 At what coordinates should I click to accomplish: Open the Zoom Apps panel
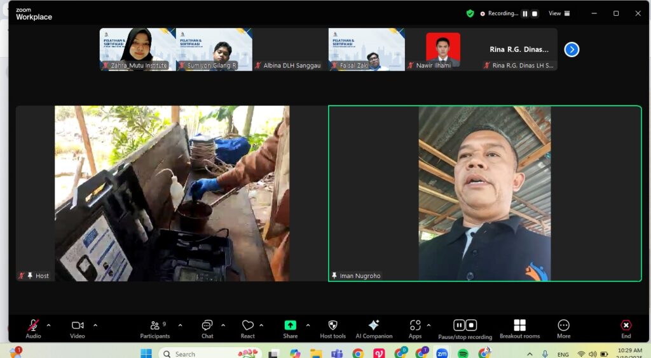pyautogui.click(x=415, y=326)
